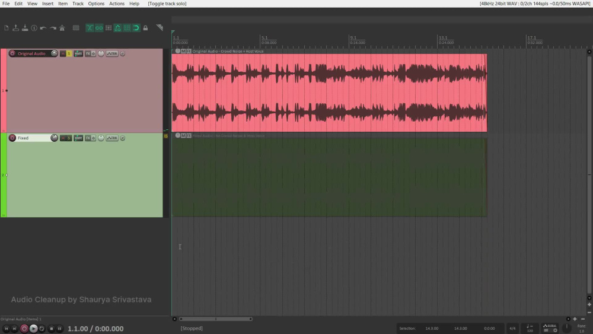Toggle item grouping chain-link icon
The height and width of the screenshot is (334, 593).
pos(99,28)
